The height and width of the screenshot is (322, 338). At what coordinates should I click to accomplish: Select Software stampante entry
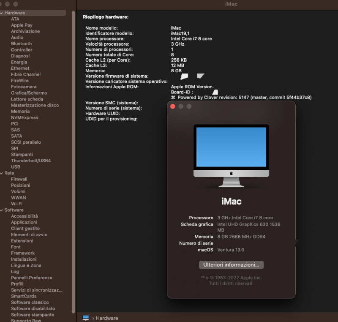pyautogui.click(x=33, y=315)
